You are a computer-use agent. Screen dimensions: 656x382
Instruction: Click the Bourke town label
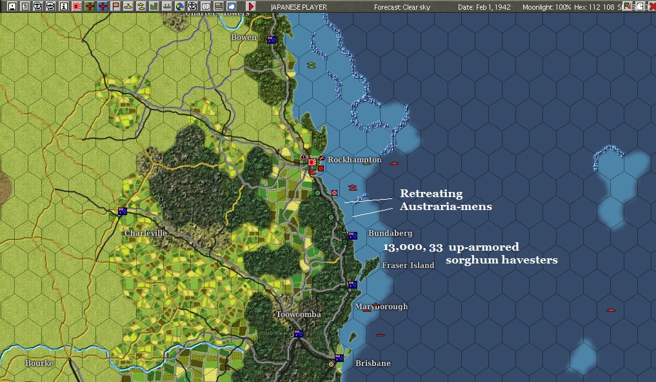(x=39, y=363)
